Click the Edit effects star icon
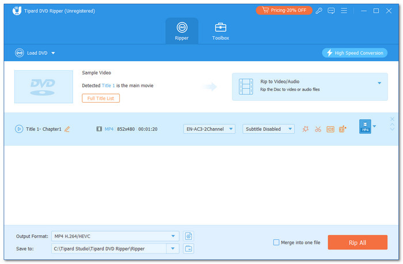The image size is (403, 264). (305, 129)
